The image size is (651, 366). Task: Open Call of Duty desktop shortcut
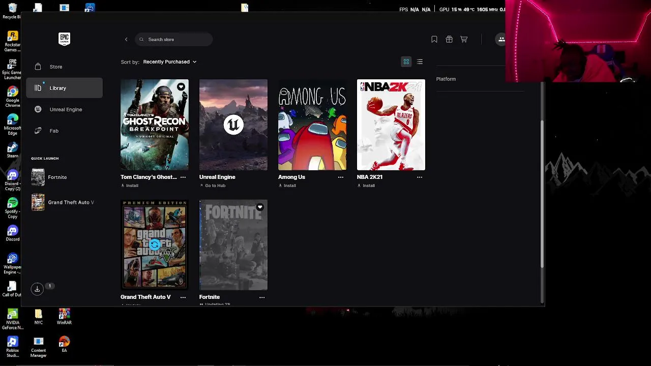pos(12,289)
